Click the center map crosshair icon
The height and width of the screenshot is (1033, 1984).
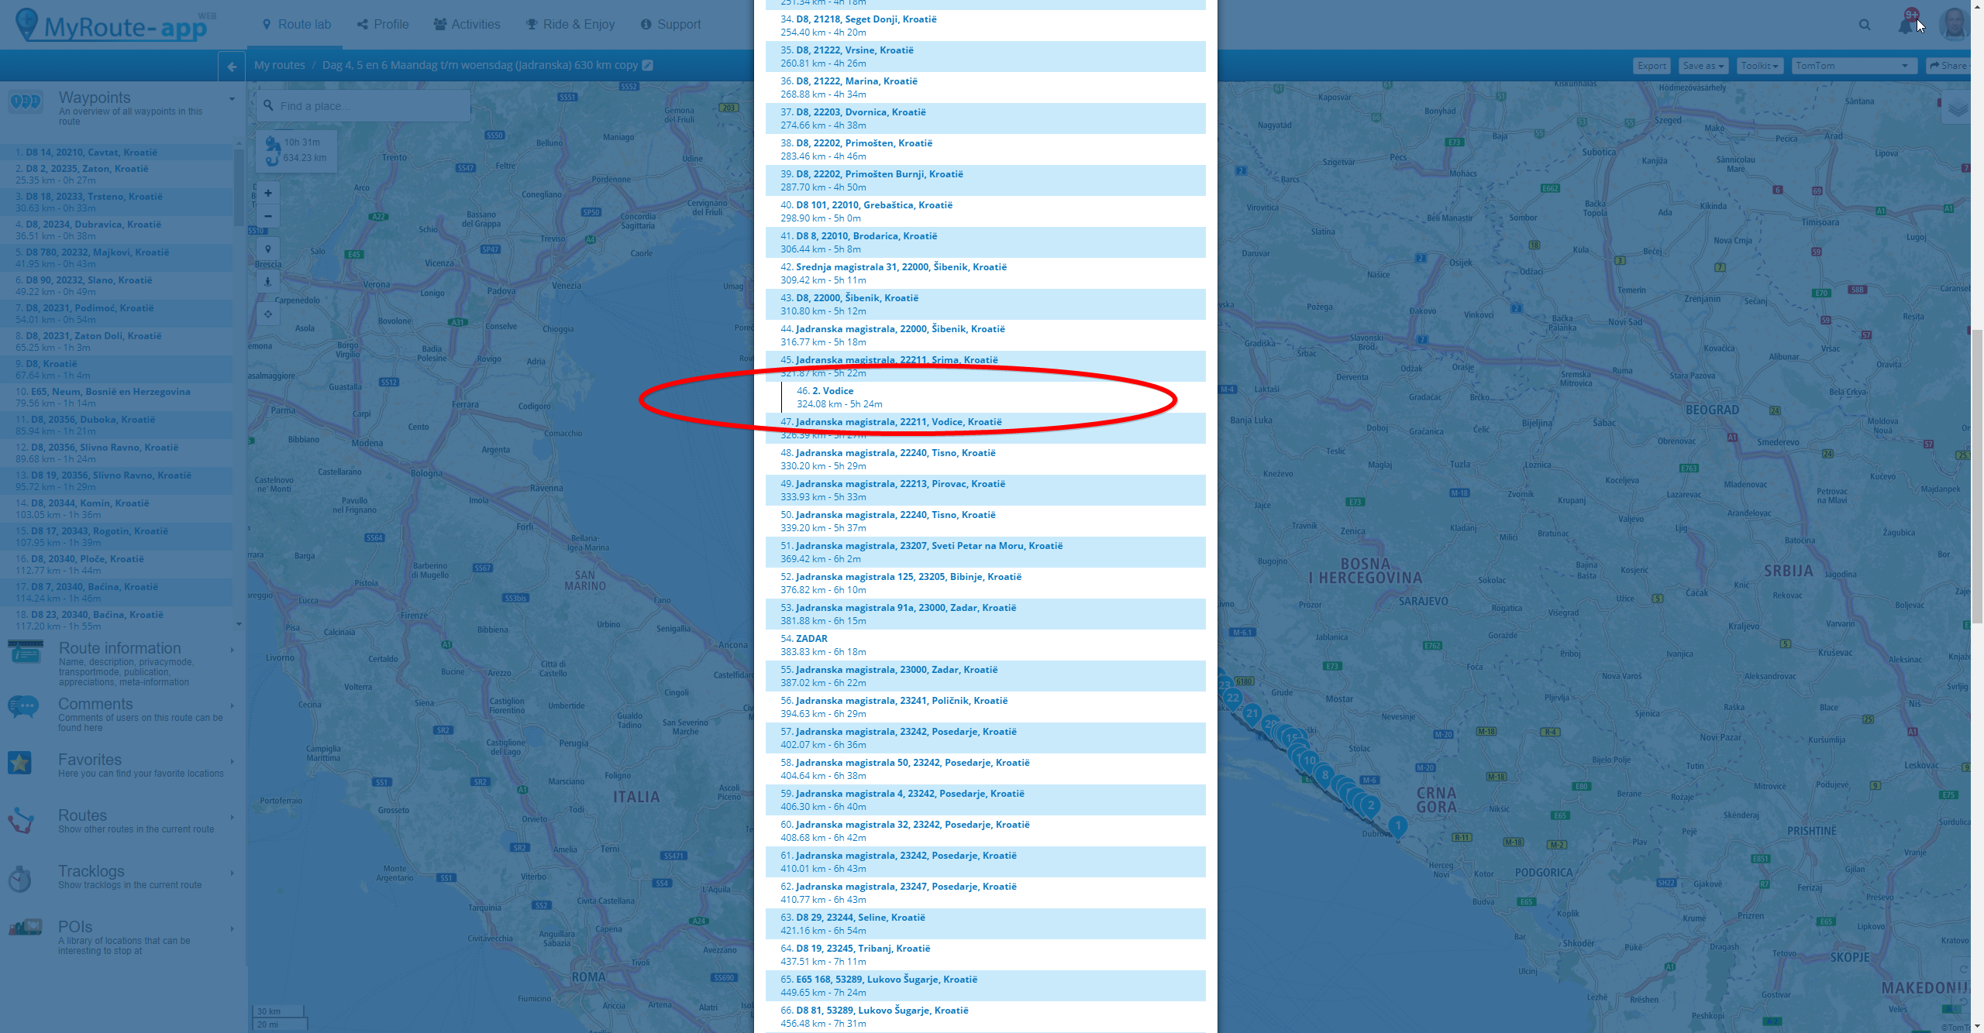(268, 314)
